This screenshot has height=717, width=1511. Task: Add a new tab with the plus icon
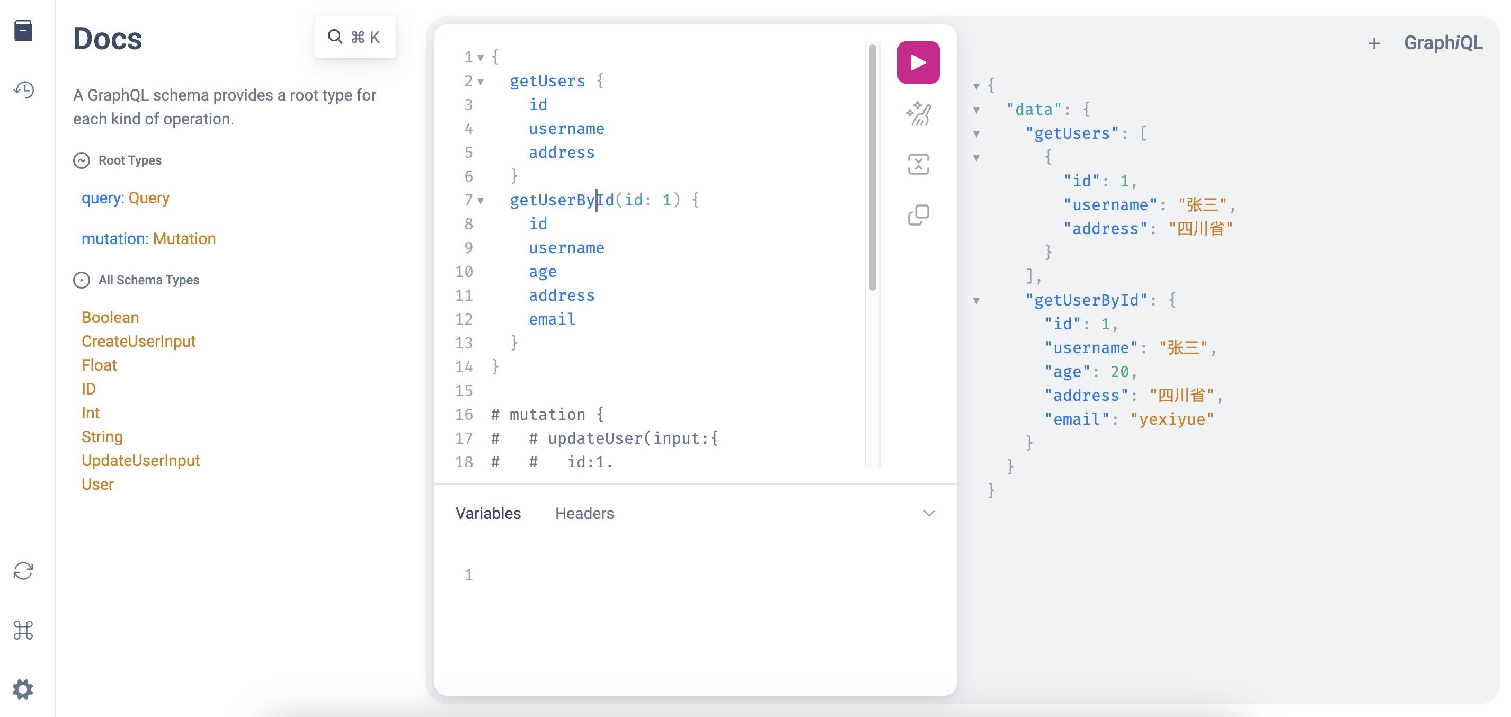click(1374, 43)
